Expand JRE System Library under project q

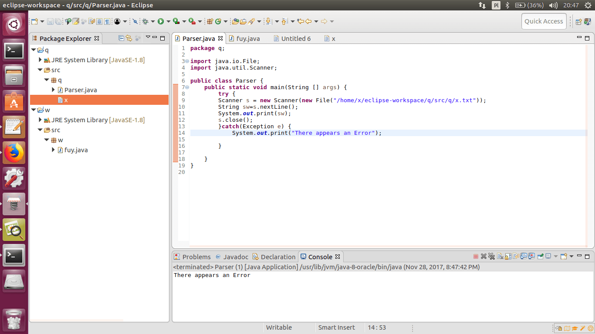click(x=41, y=60)
